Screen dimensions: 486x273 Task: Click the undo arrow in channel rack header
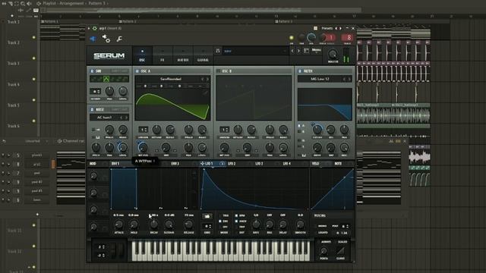pos(5,141)
